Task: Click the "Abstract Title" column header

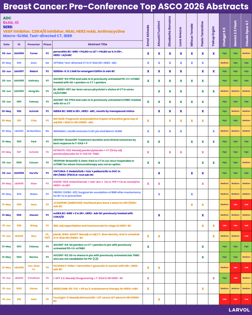Action: 97,44
